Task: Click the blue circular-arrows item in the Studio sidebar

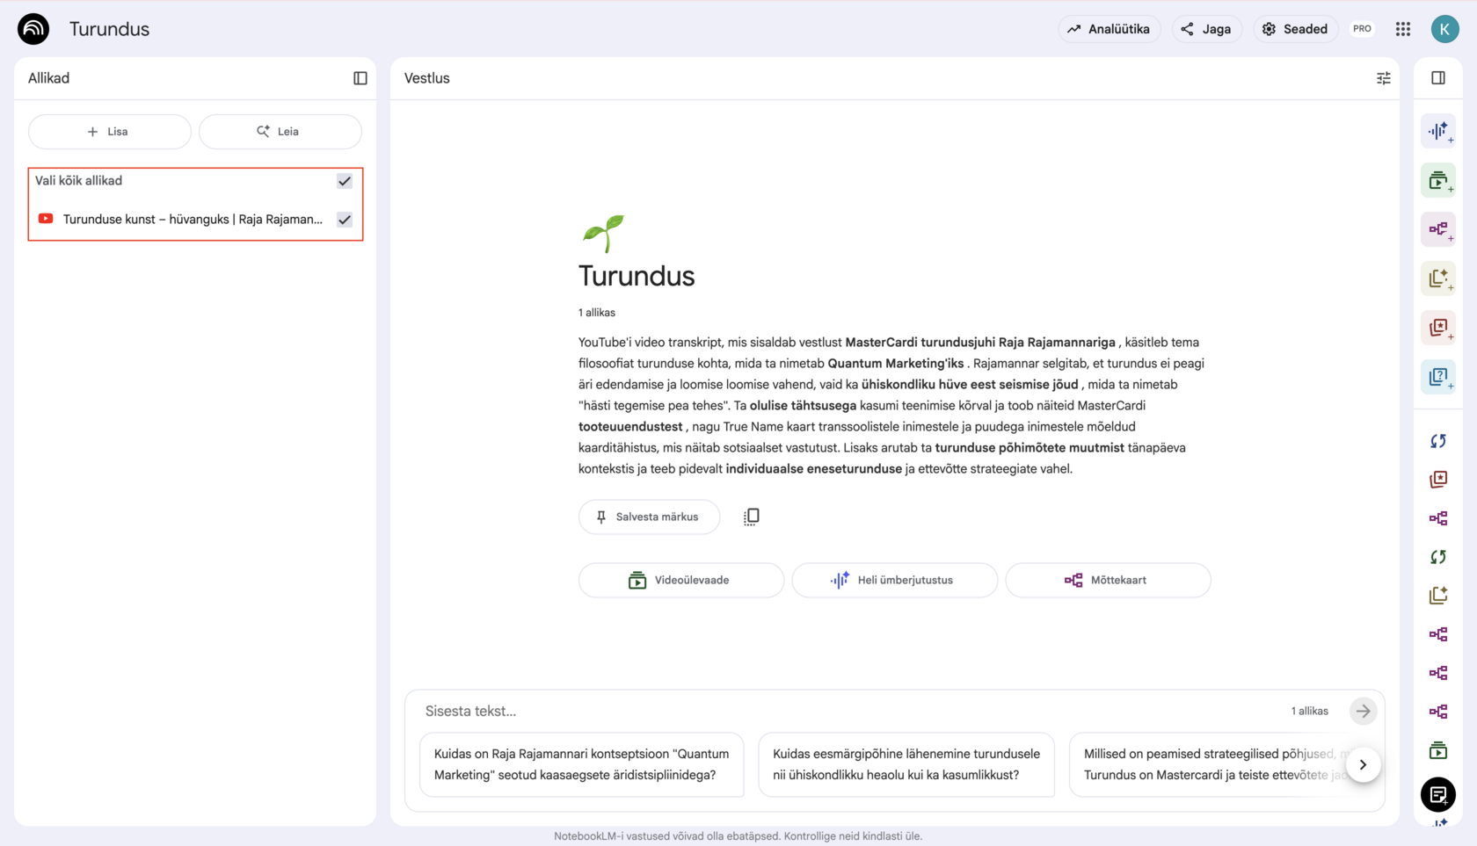Action: (x=1438, y=441)
